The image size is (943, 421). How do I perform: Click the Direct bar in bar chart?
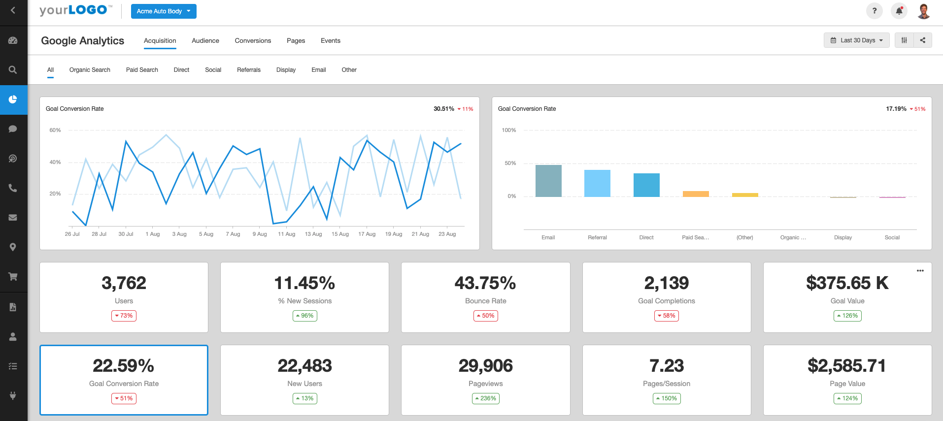[x=646, y=185]
